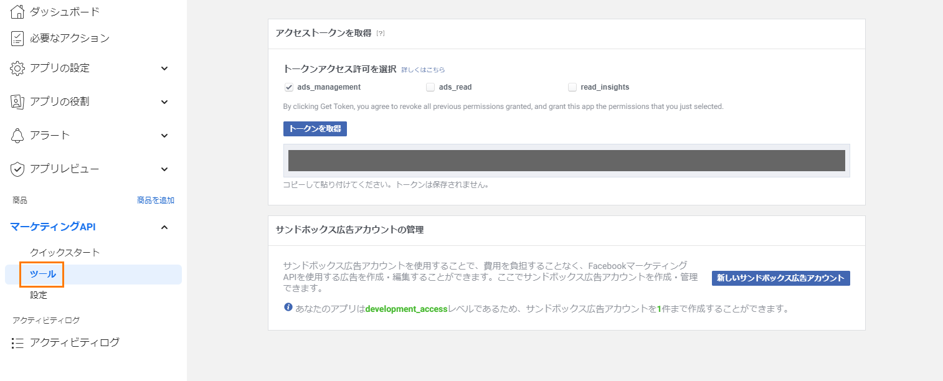943x381 pixels.
Task: Click the 商品を追加 link
Action: click(x=156, y=200)
